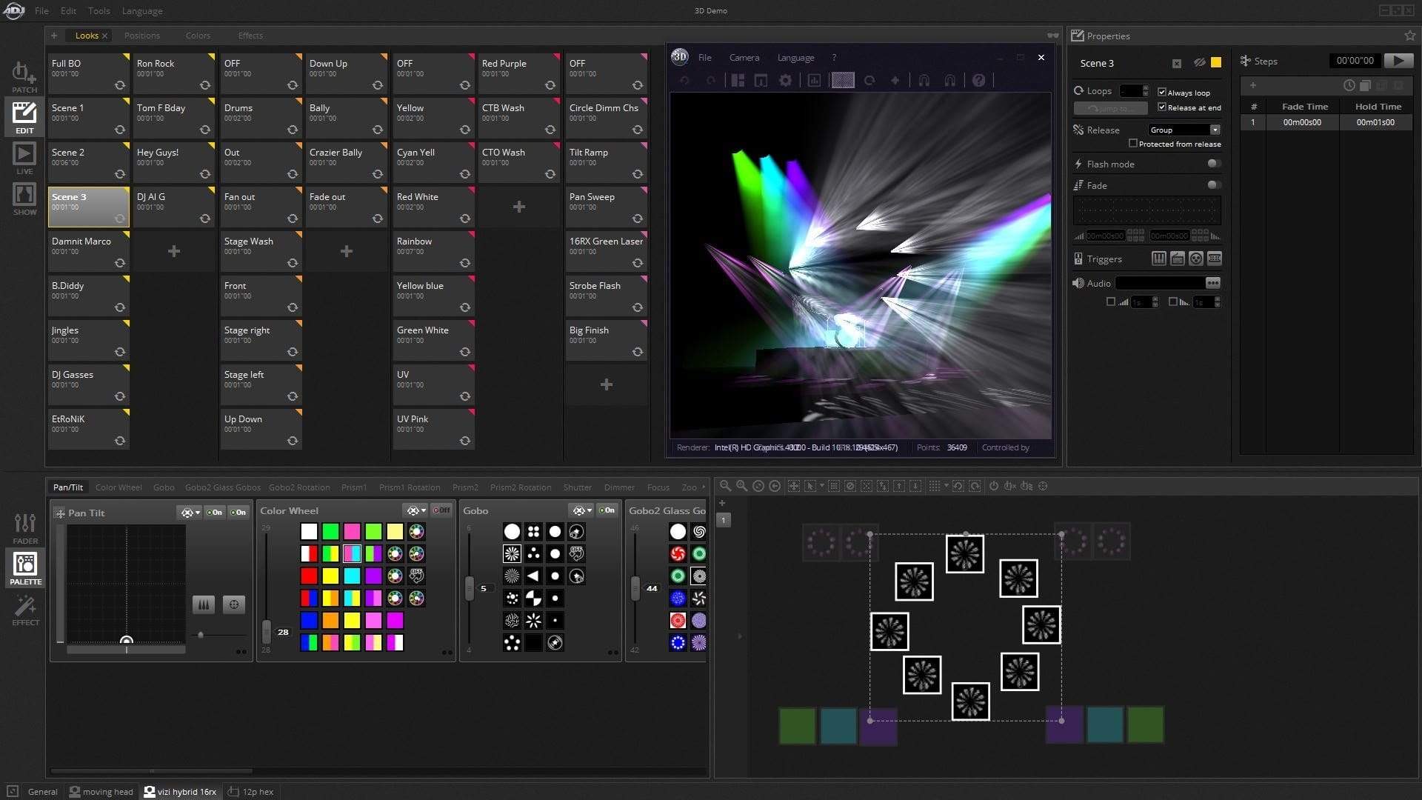1422x800 pixels.
Task: Click the 3D viewer settings gear icon
Action: click(785, 80)
